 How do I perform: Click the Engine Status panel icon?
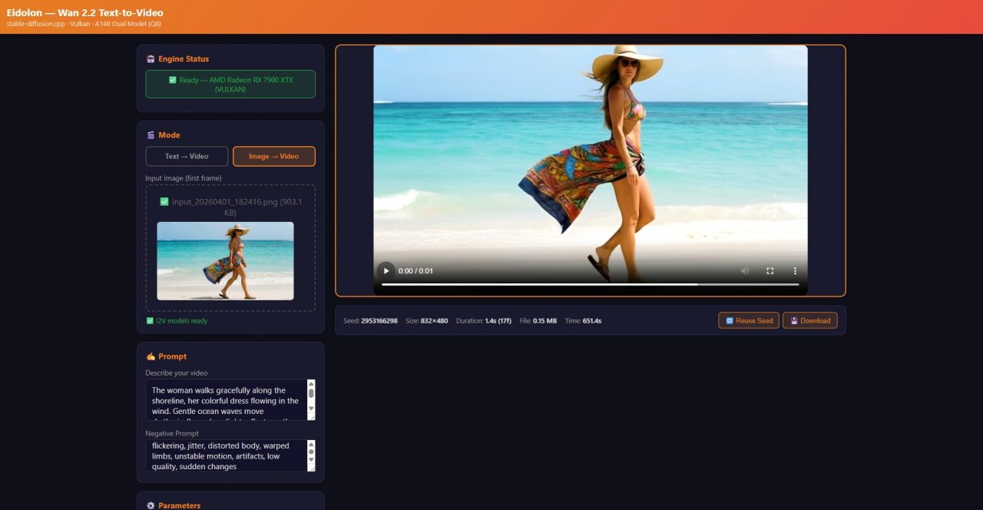point(150,58)
